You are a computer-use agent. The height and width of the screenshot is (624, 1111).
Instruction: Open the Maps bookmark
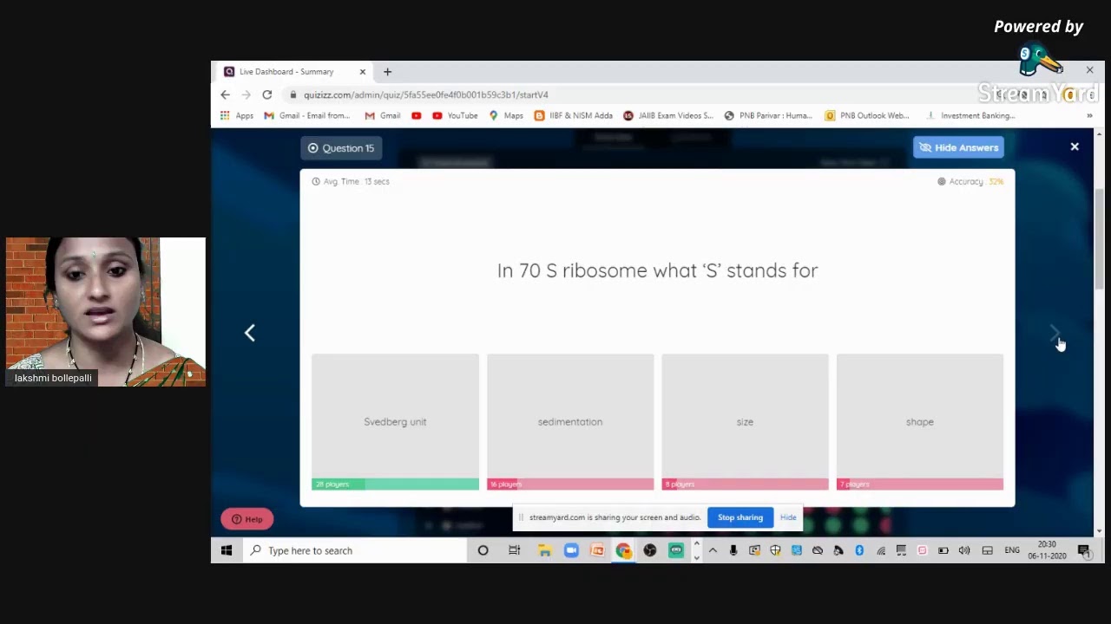[506, 115]
